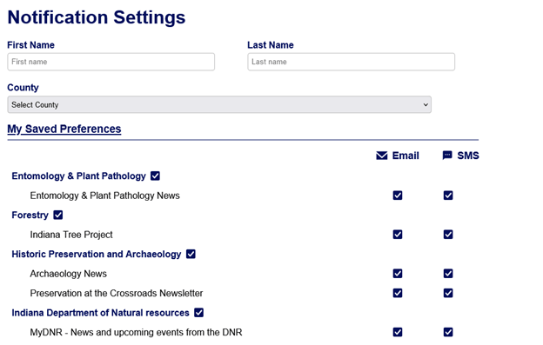Toggle SMS for Indiana Tree Project
This screenshot has width=543, height=345.
[x=448, y=235]
